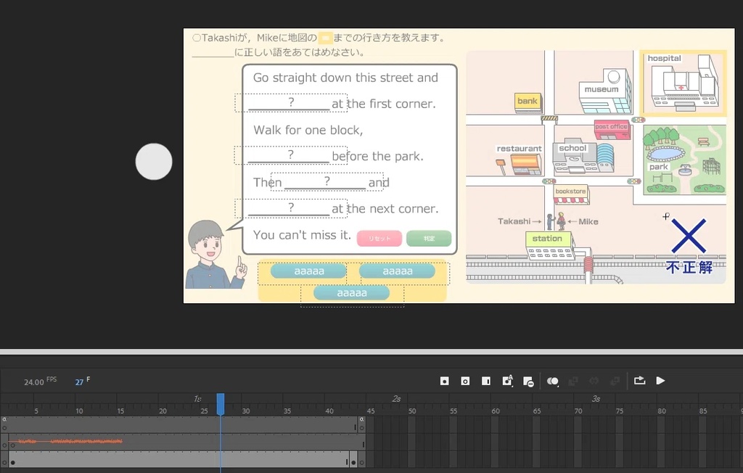Select the bottom aaaaa answer chip
Image resolution: width=743 pixels, height=473 pixels.
coord(352,292)
